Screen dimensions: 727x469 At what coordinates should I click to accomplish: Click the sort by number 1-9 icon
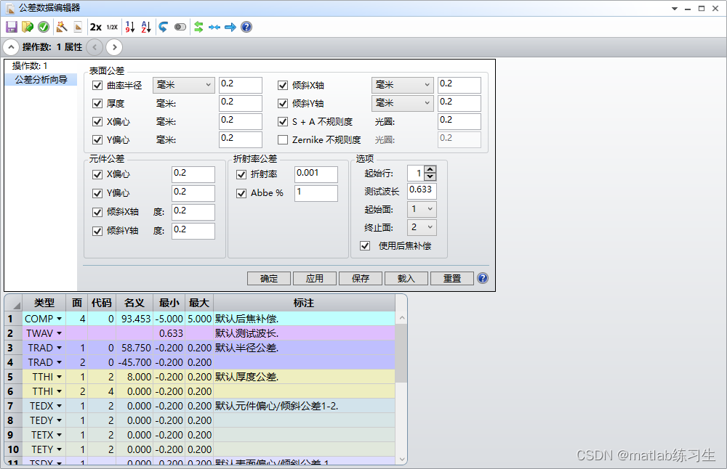130,27
